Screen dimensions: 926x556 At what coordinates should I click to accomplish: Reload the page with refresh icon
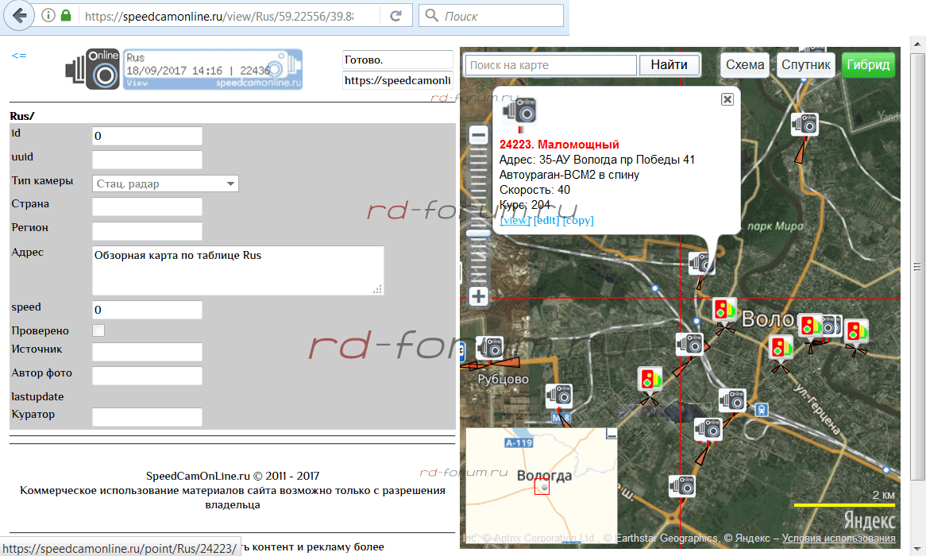coord(395,16)
